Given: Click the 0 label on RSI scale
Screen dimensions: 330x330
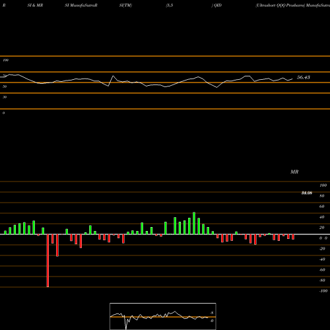Looking at the screenshot, I should (x=3, y=113).
